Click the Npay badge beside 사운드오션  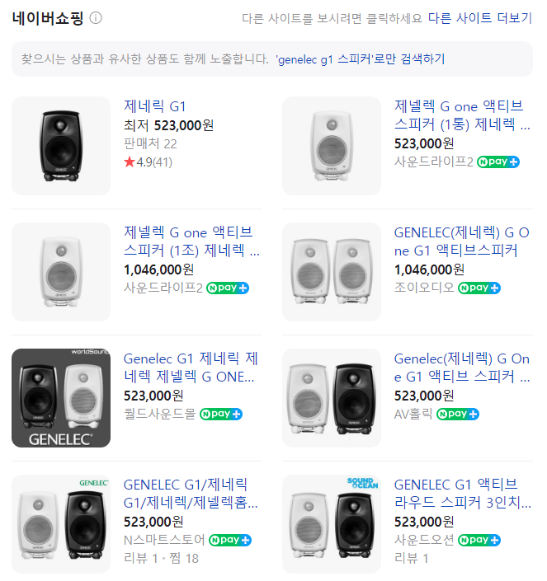coord(479,540)
